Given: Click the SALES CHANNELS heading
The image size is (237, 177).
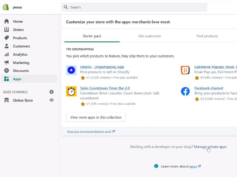Looking at the screenshot, I should tap(15, 92).
